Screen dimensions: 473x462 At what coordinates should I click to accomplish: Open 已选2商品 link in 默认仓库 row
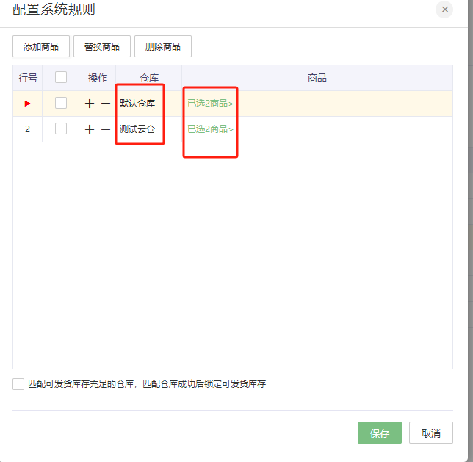210,104
